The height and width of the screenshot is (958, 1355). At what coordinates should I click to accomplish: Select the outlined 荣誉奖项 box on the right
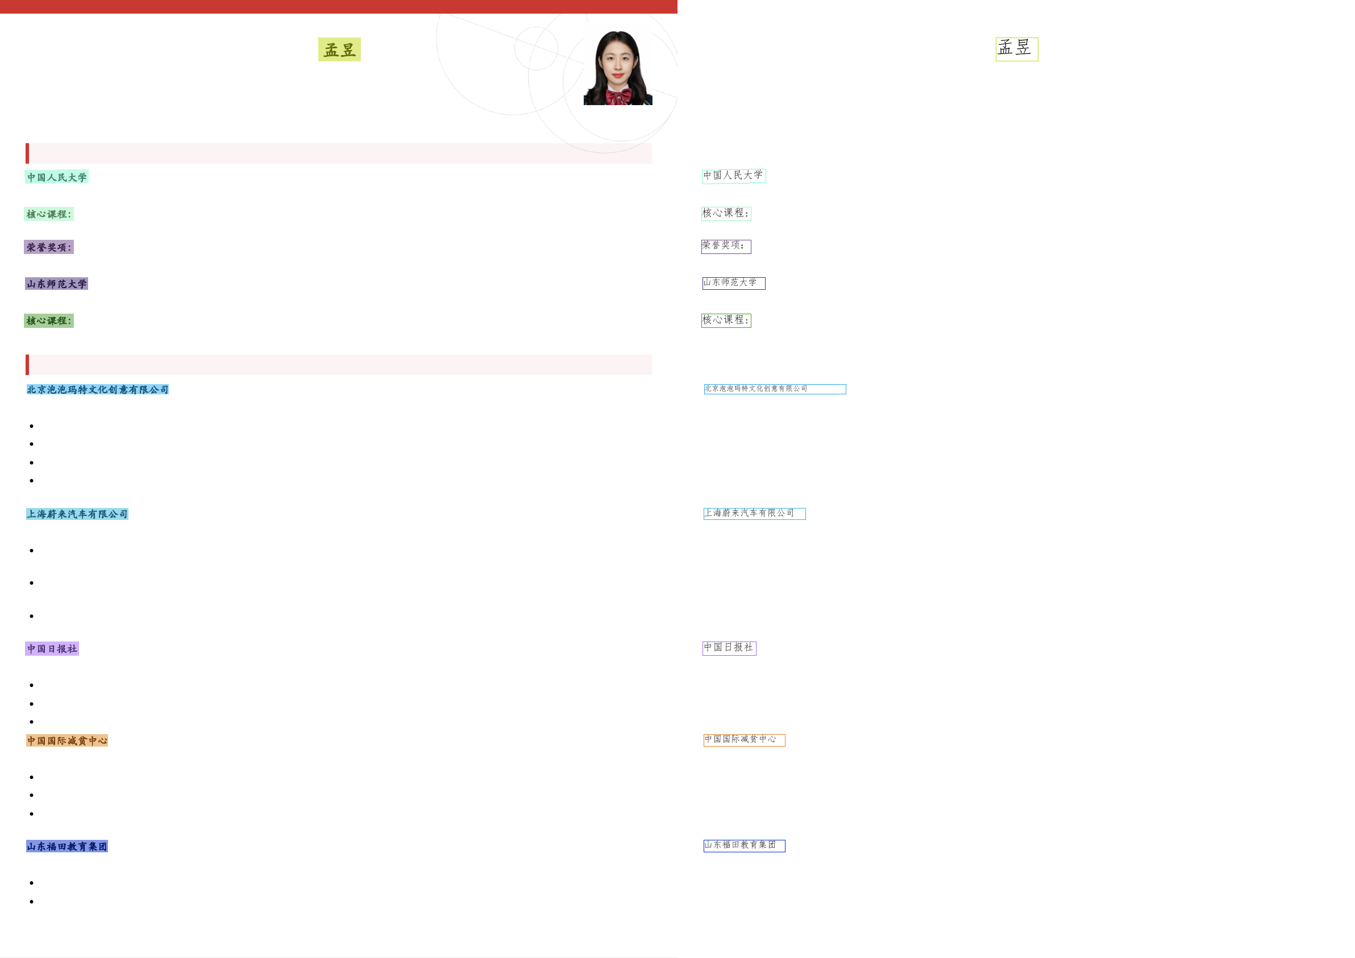click(x=726, y=247)
